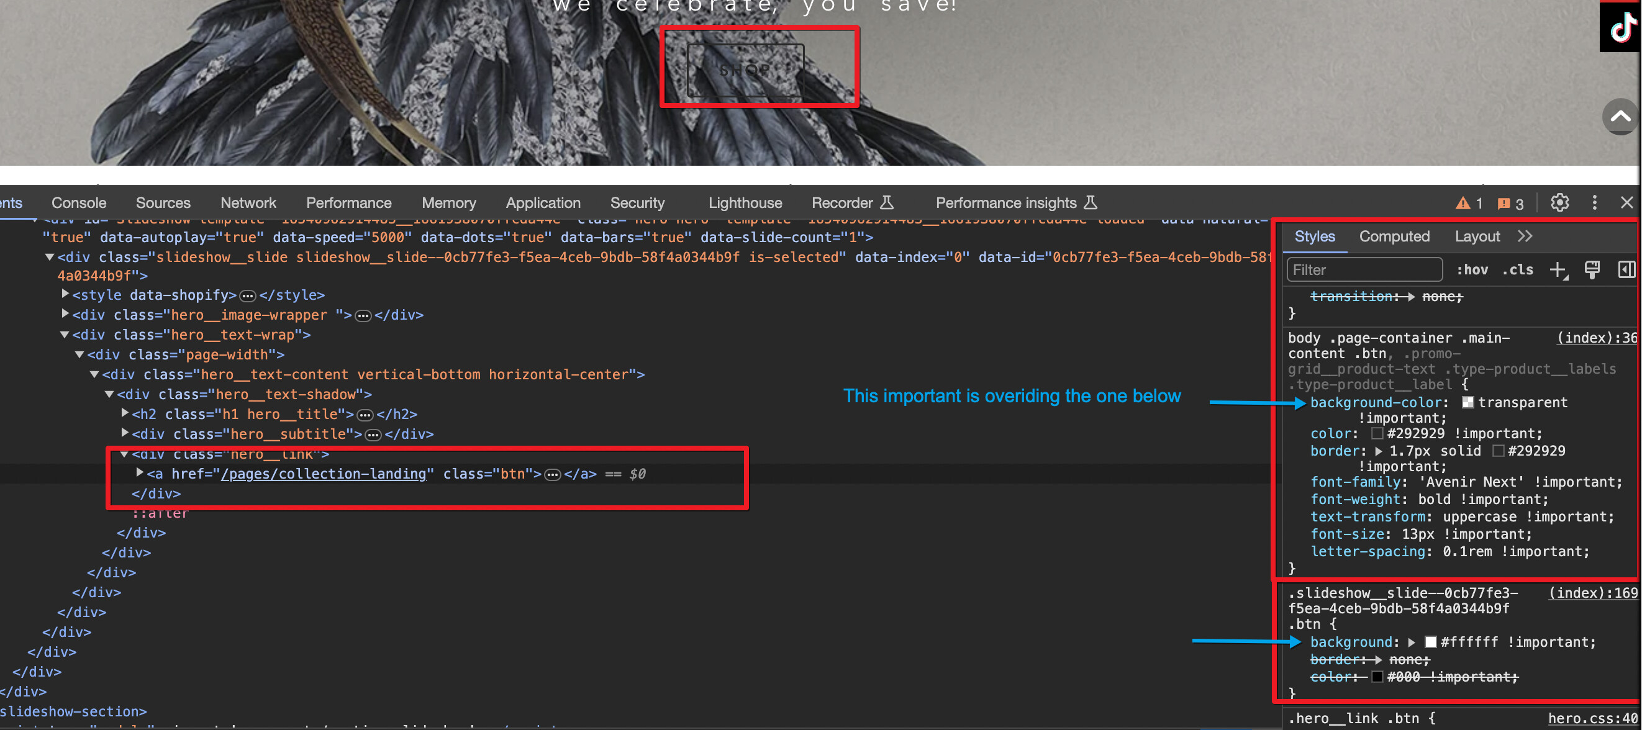Viewport: 1642px width, 730px height.
Task: Click the #ffffff background color swatch
Action: (1430, 641)
